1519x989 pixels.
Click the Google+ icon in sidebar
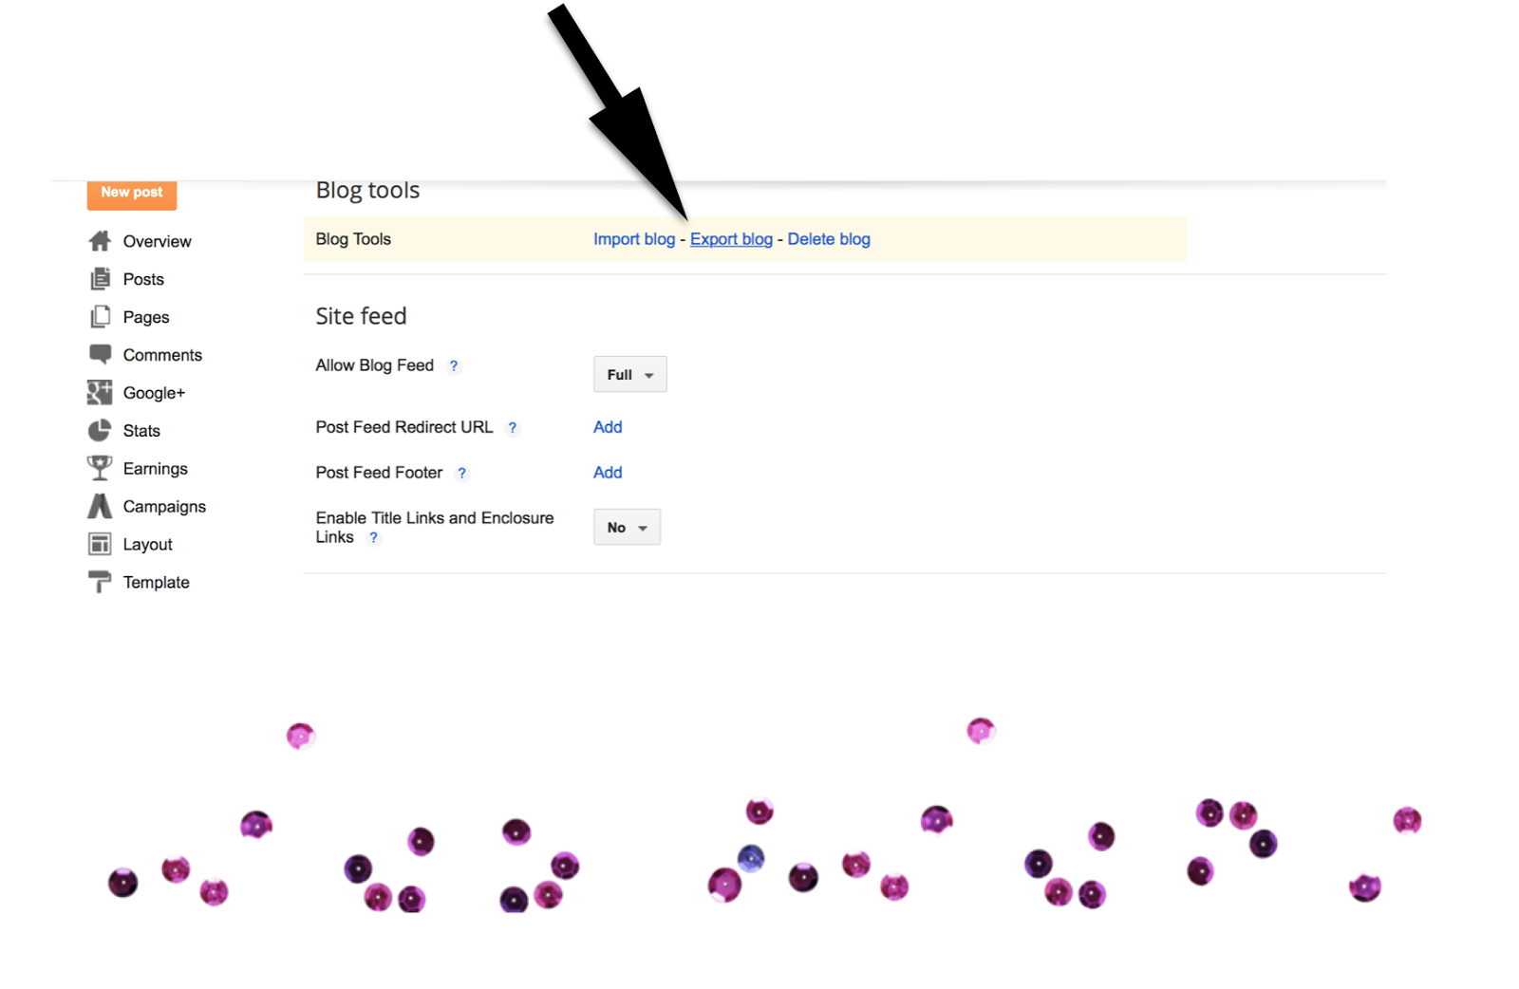pos(100,392)
